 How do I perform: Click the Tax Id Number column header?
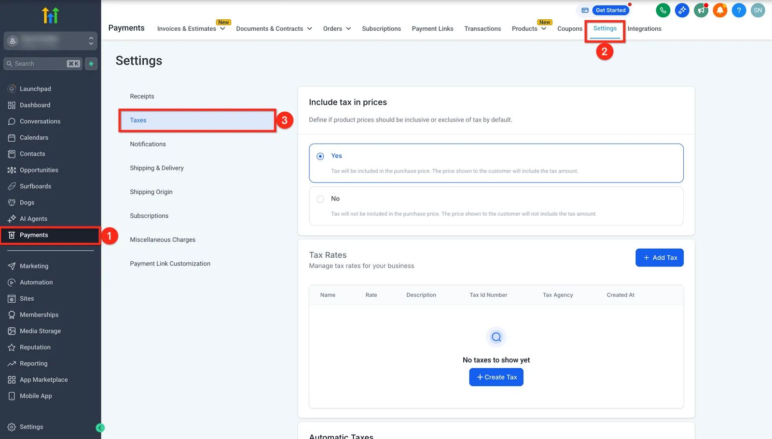[488, 295]
